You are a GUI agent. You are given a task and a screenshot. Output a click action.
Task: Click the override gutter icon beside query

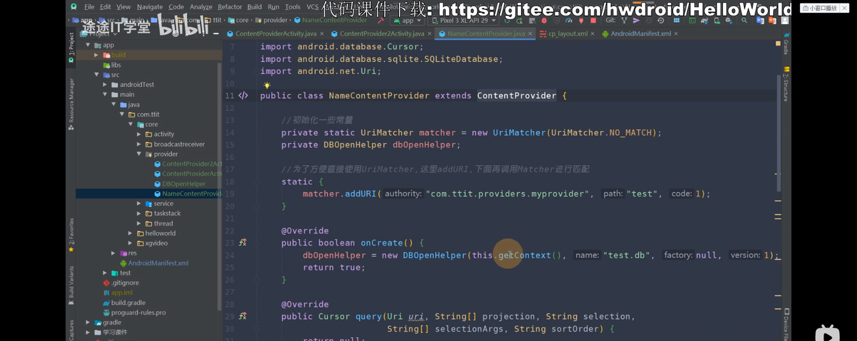242,316
